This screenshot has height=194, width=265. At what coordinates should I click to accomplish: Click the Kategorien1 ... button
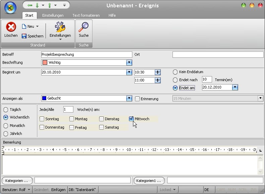point(149,181)
